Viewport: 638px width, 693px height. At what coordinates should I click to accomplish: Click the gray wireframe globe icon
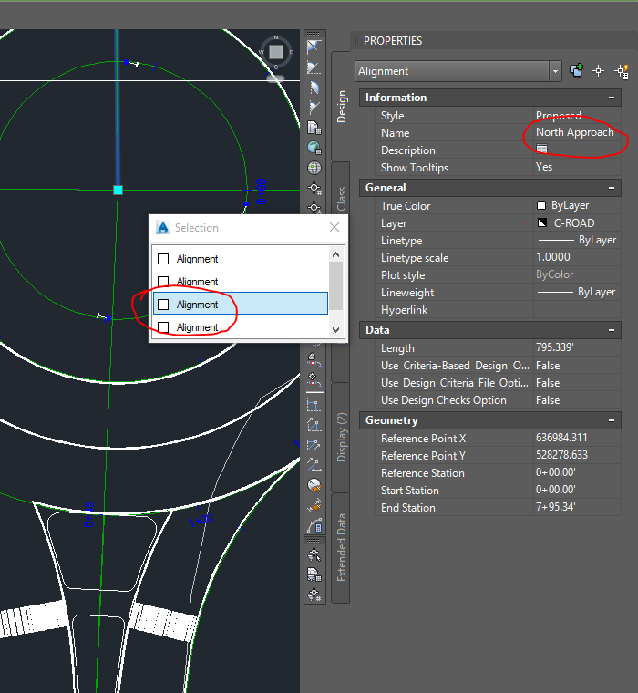pos(314,168)
